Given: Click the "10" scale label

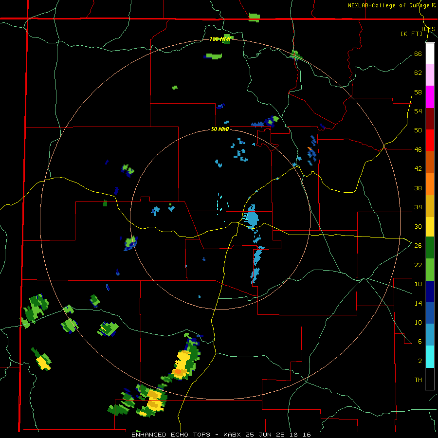Looking at the screenshot, I should 418,322.
